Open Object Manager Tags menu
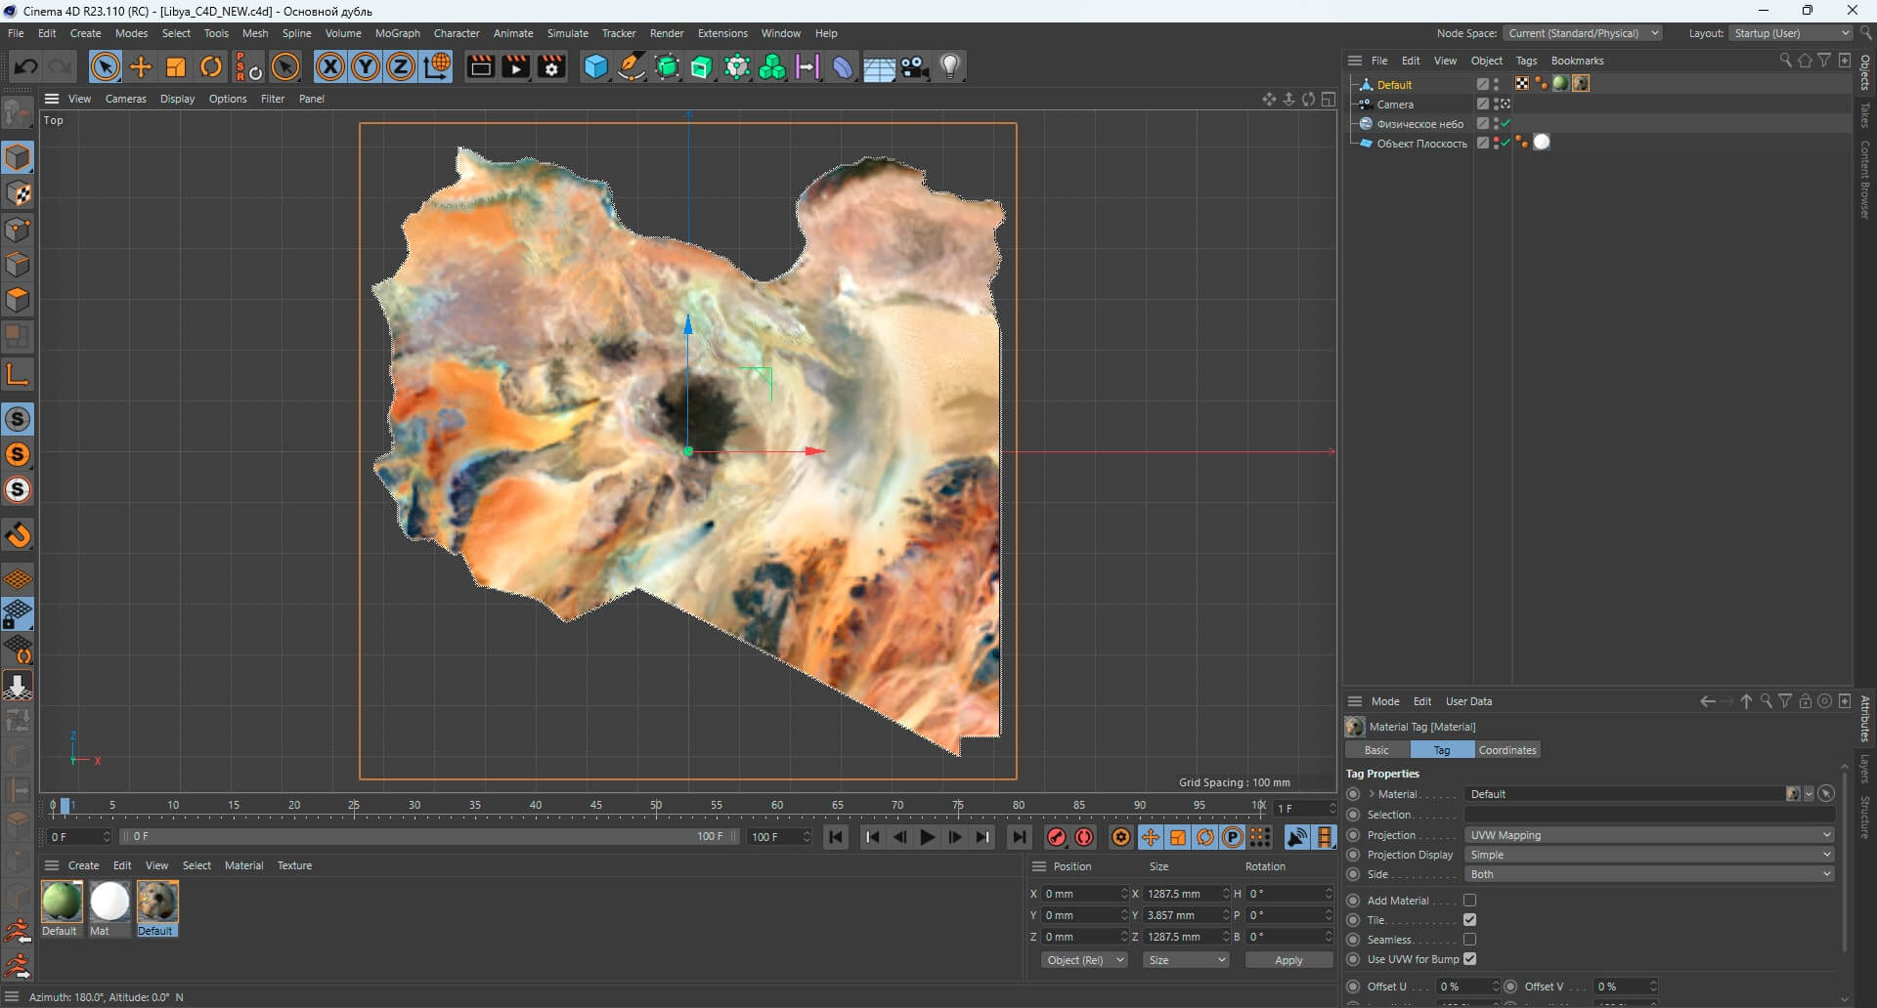This screenshot has width=1877, height=1008. click(1526, 61)
